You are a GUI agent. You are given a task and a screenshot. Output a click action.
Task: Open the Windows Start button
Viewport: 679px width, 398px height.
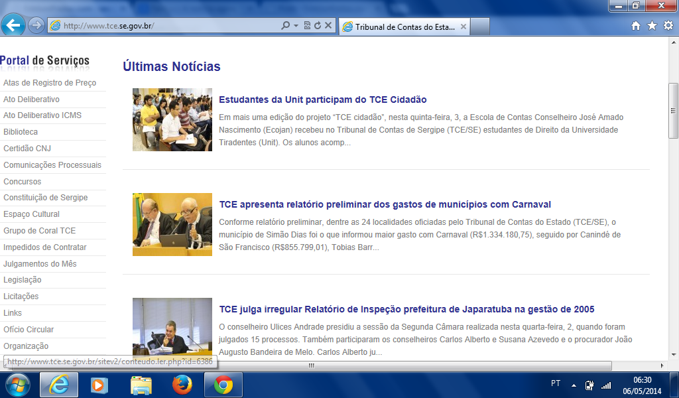point(18,385)
